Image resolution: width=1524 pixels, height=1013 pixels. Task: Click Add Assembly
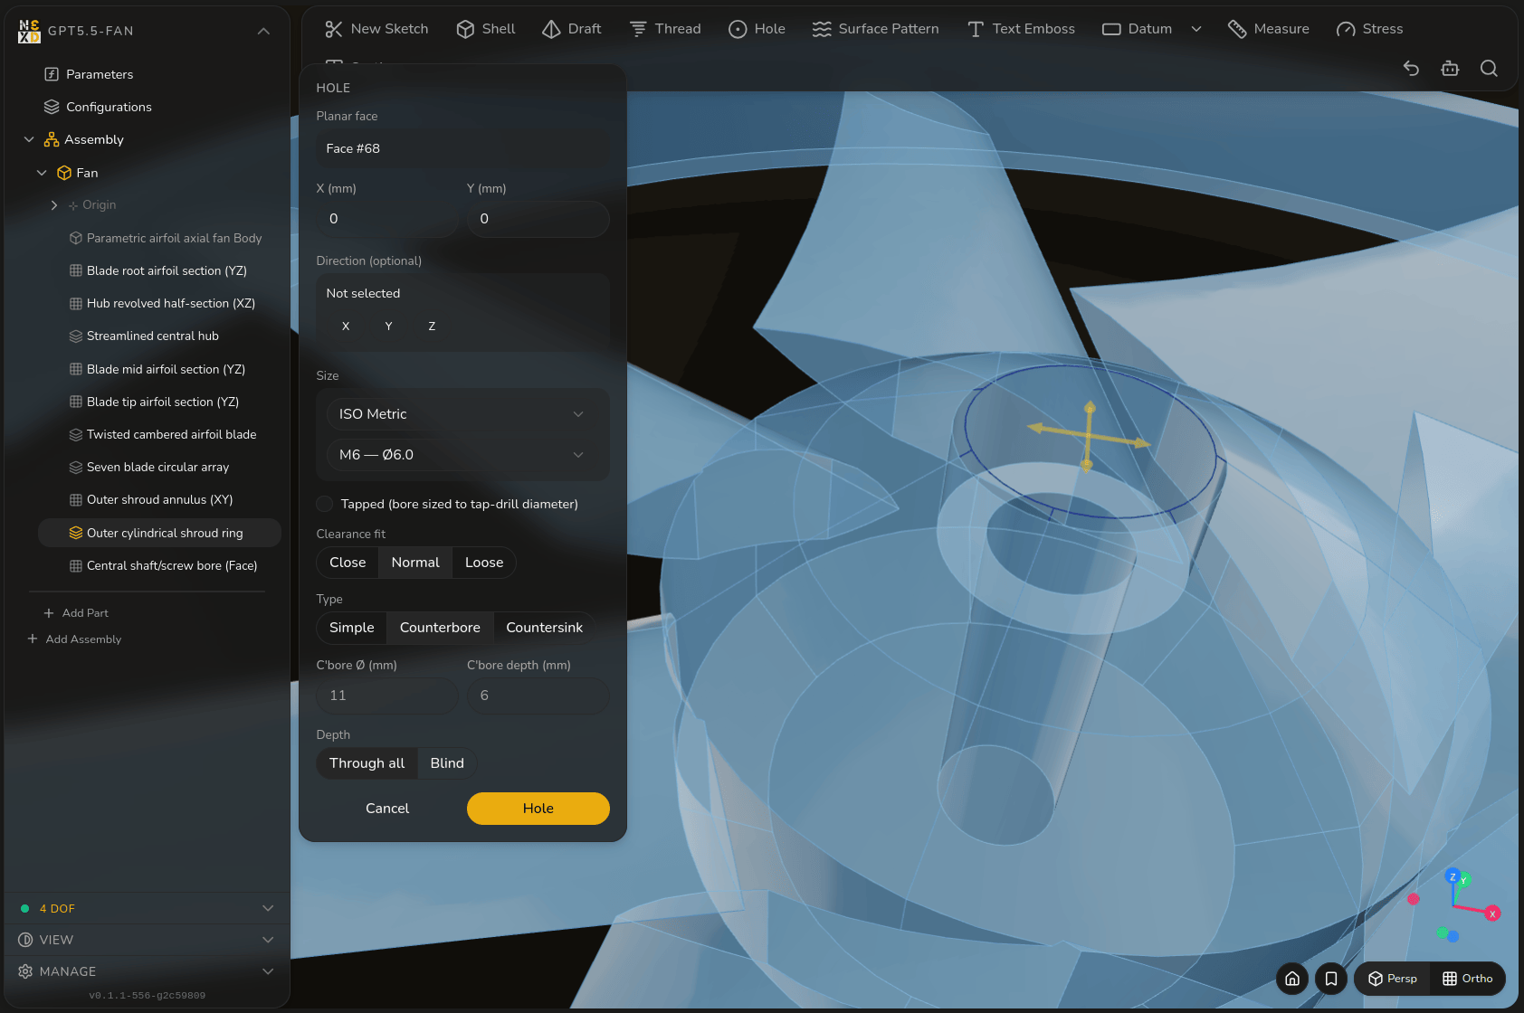(74, 639)
